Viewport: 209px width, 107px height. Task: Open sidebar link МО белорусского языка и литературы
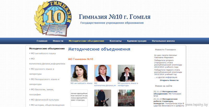[44, 82]
